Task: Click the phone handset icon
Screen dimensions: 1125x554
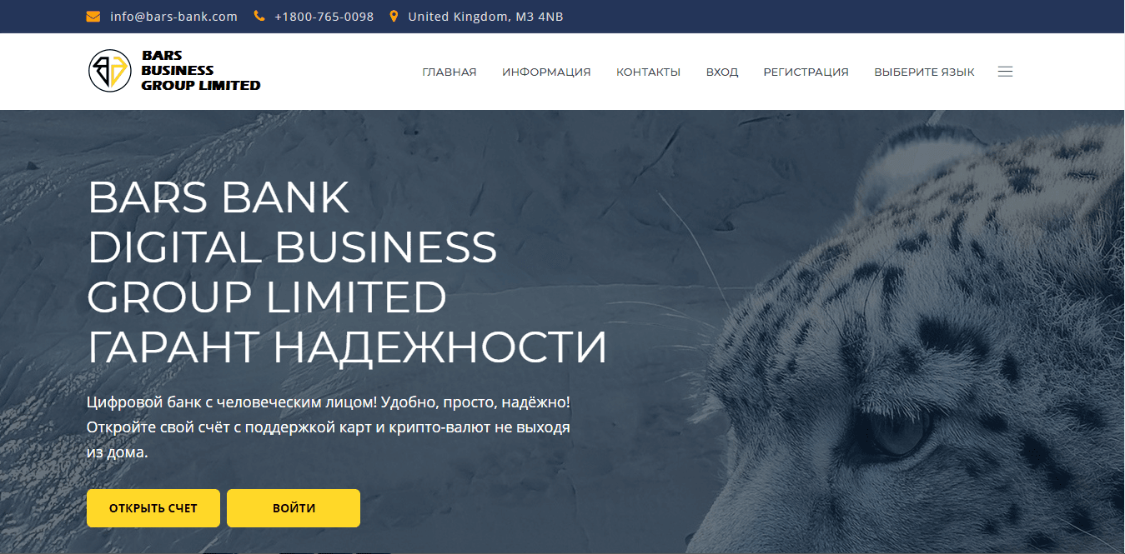Action: 259,17
